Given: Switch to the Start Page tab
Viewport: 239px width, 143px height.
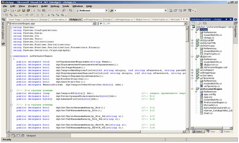Looking at the screenshot, I should coord(14,19).
